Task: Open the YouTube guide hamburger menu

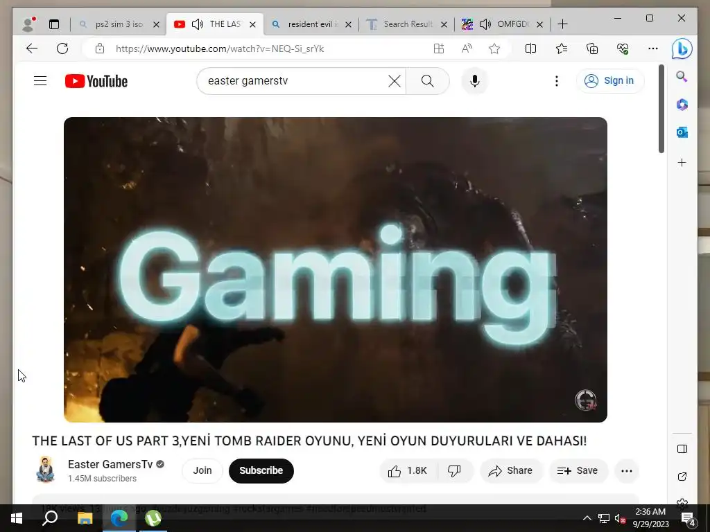Action: pos(40,81)
